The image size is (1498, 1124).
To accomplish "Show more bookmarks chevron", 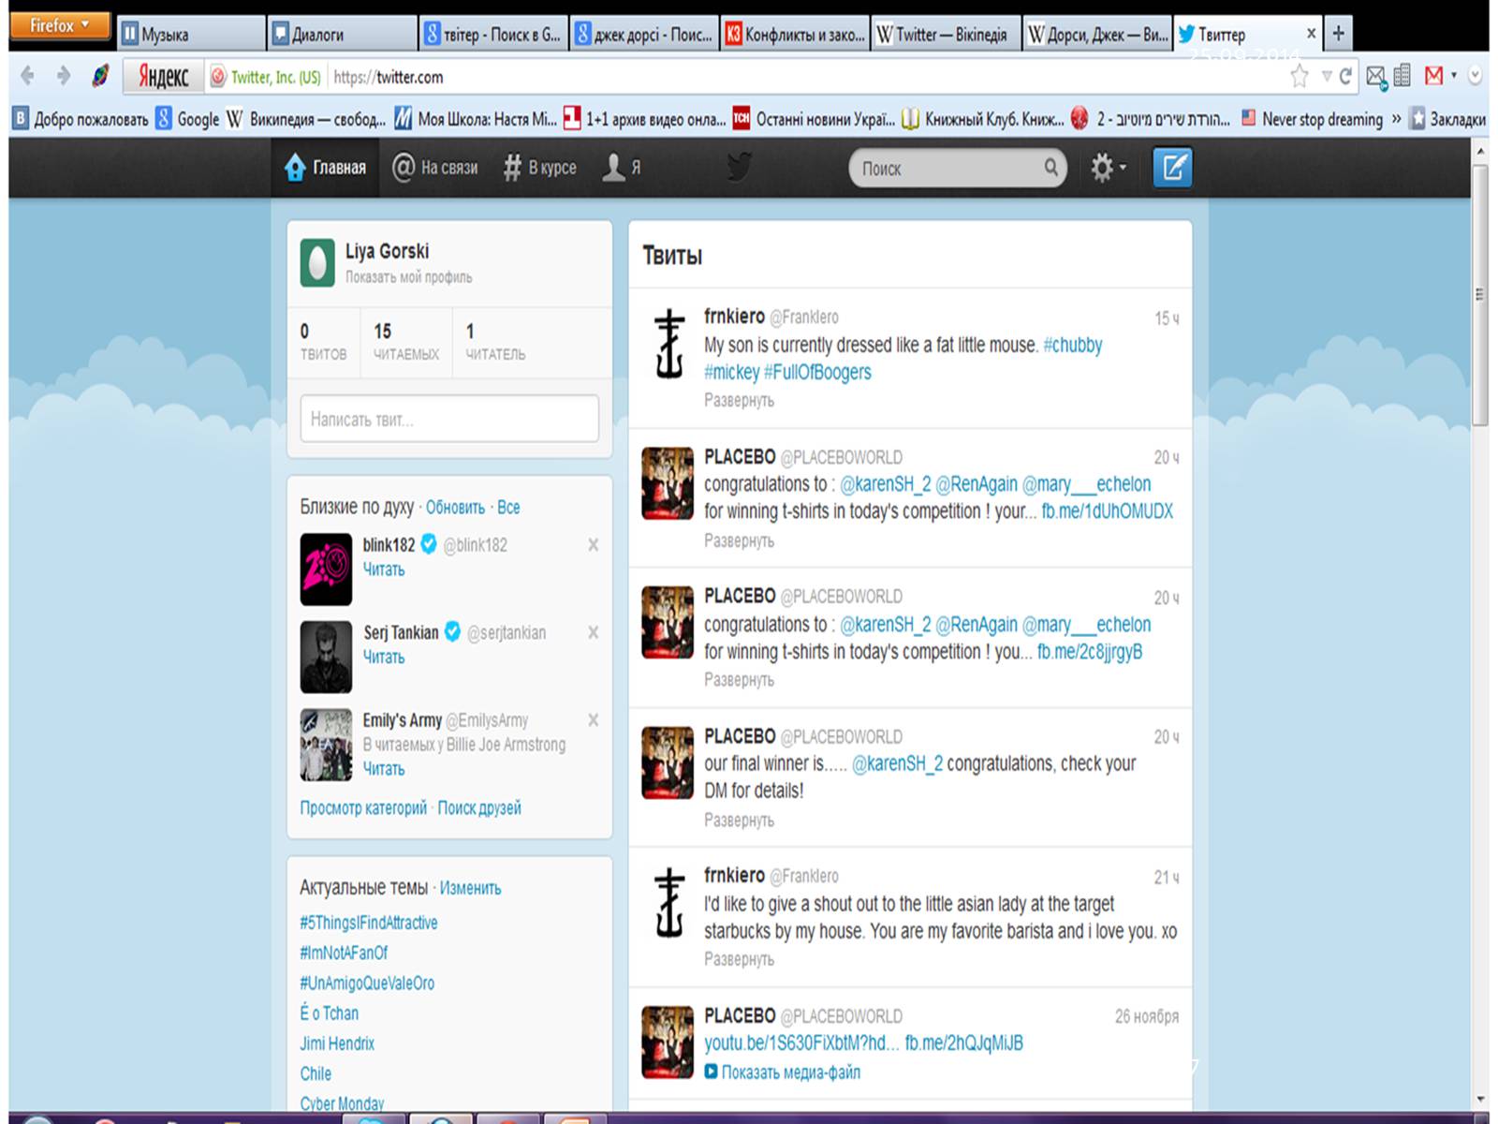I will (x=1397, y=119).
